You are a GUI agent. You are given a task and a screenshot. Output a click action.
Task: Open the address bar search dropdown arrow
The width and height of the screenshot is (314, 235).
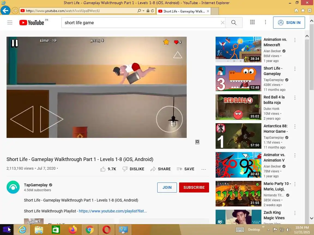point(143,11)
